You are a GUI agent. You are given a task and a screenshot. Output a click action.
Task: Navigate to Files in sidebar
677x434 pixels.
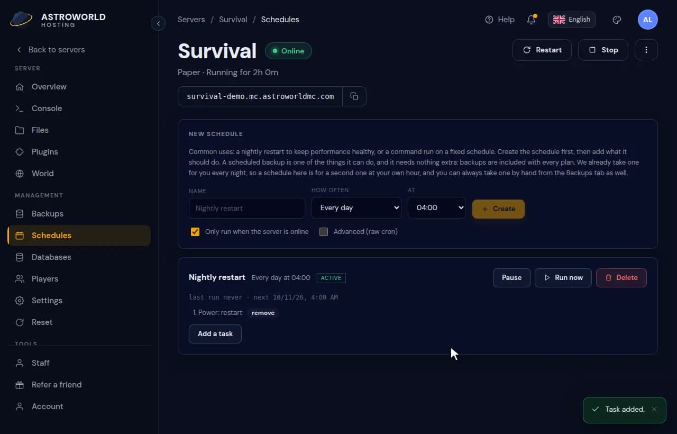click(79, 130)
